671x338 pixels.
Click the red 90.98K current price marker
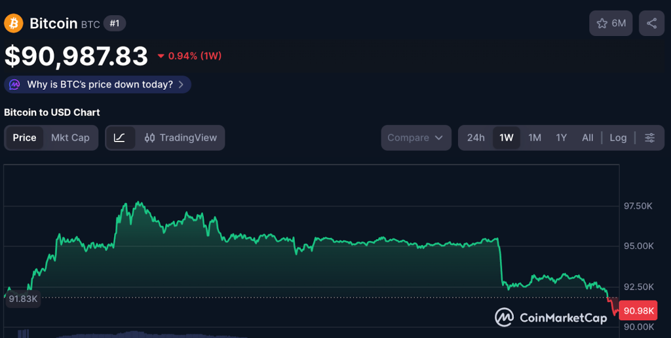point(638,310)
